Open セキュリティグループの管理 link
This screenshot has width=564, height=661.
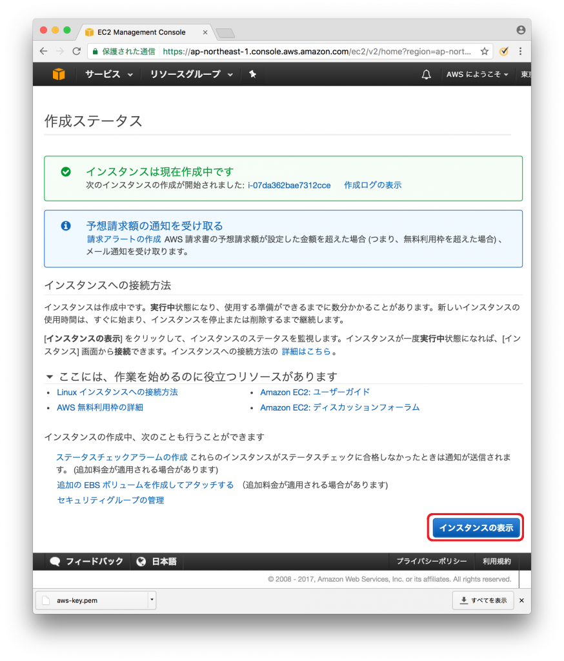(x=110, y=500)
